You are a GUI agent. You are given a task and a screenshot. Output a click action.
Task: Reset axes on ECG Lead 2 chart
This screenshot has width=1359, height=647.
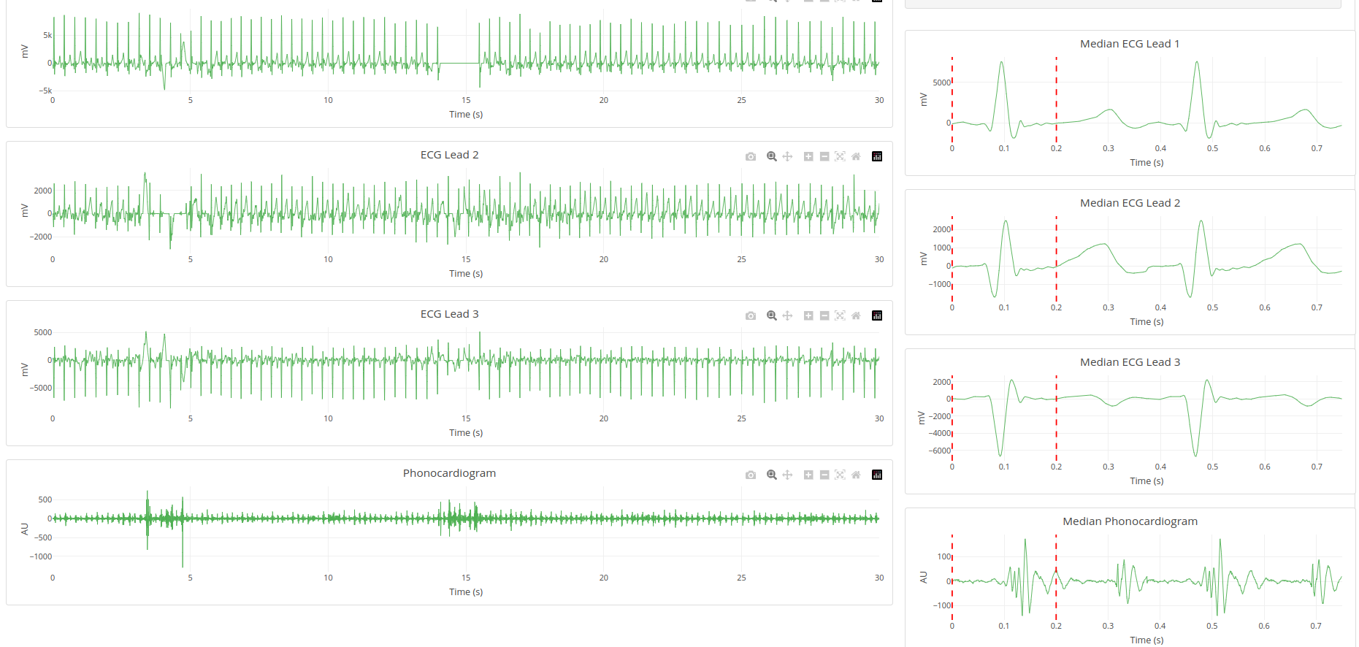(856, 156)
